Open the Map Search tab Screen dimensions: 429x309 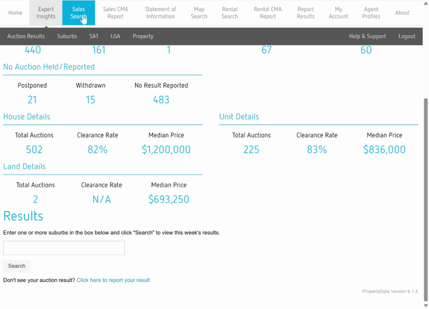[199, 13]
